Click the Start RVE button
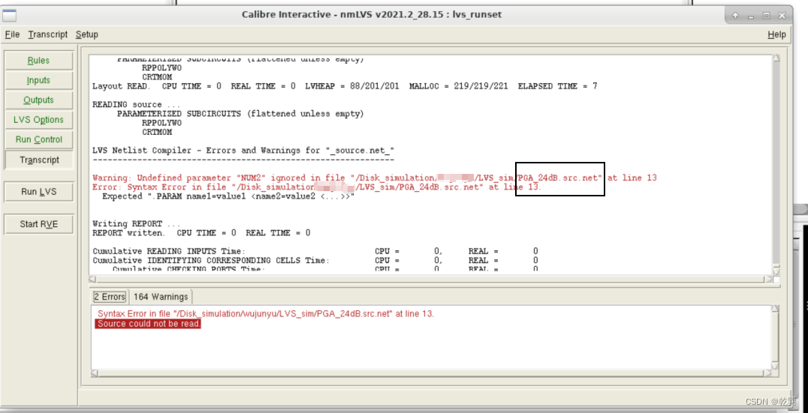This screenshot has width=808, height=413. pos(38,224)
